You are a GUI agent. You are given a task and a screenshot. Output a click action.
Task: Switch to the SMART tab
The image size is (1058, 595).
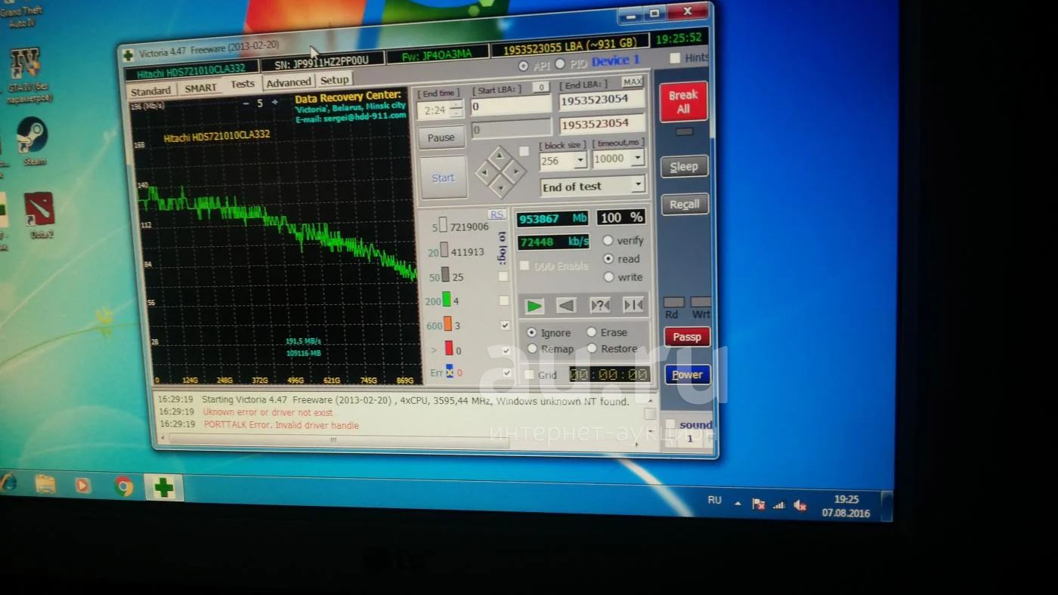(200, 88)
